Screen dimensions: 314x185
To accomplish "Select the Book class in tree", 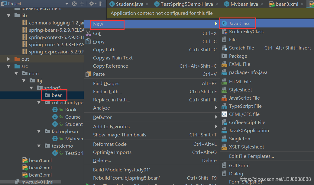I will (71, 110).
